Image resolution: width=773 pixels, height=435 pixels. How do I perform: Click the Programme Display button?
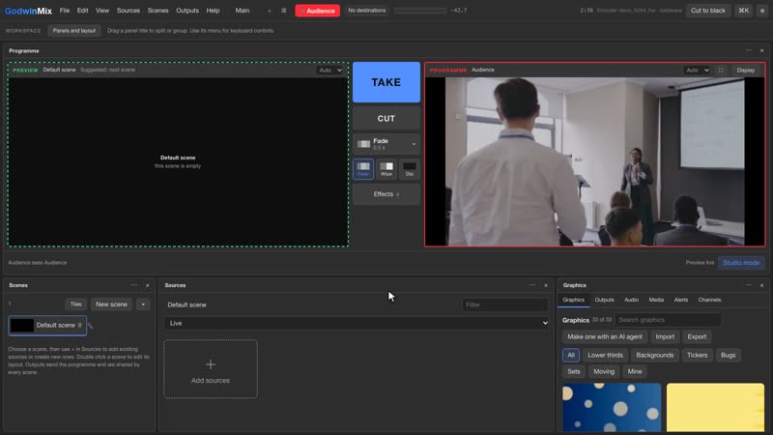[x=745, y=70]
